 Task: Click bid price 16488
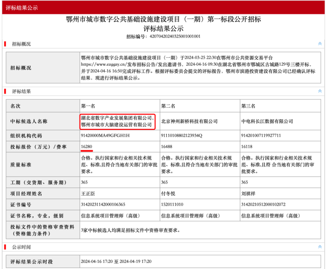point(167,147)
